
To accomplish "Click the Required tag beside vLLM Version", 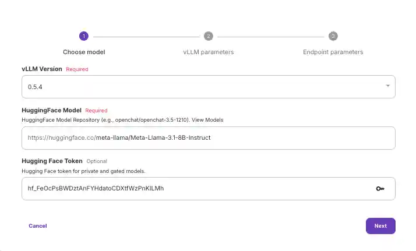I will [x=77, y=69].
